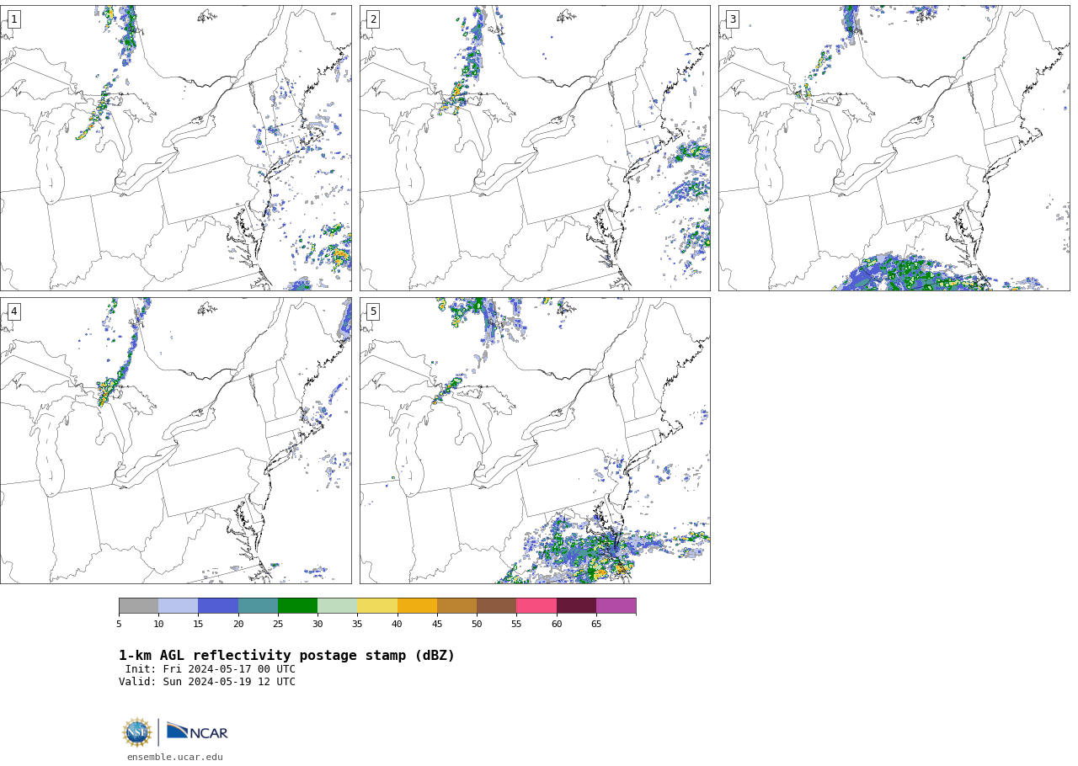Click the colorbar tick label '5'

119,625
